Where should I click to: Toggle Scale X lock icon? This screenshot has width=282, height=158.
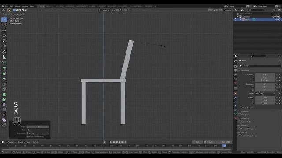tap(276, 97)
